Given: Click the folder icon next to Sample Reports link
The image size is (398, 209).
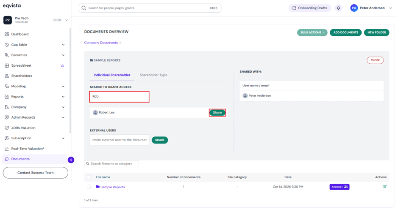Looking at the screenshot, I should click(98, 187).
